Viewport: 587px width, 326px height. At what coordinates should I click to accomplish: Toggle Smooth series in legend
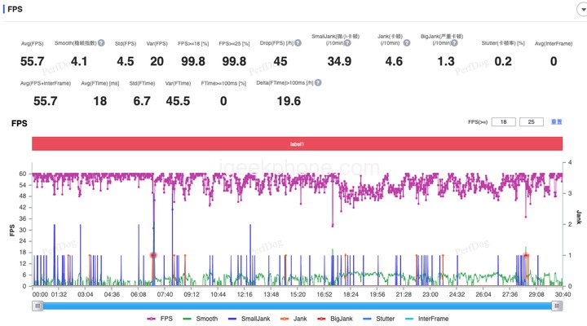point(204,319)
